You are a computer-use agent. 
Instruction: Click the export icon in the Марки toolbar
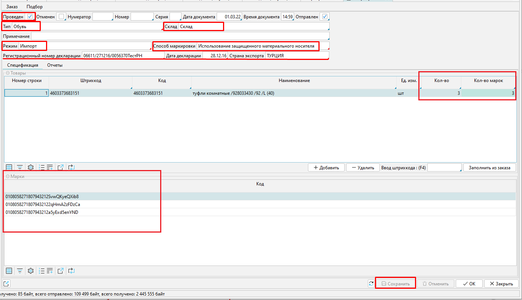click(x=61, y=271)
